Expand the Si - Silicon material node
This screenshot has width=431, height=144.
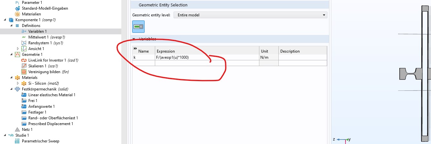[x=18, y=83]
